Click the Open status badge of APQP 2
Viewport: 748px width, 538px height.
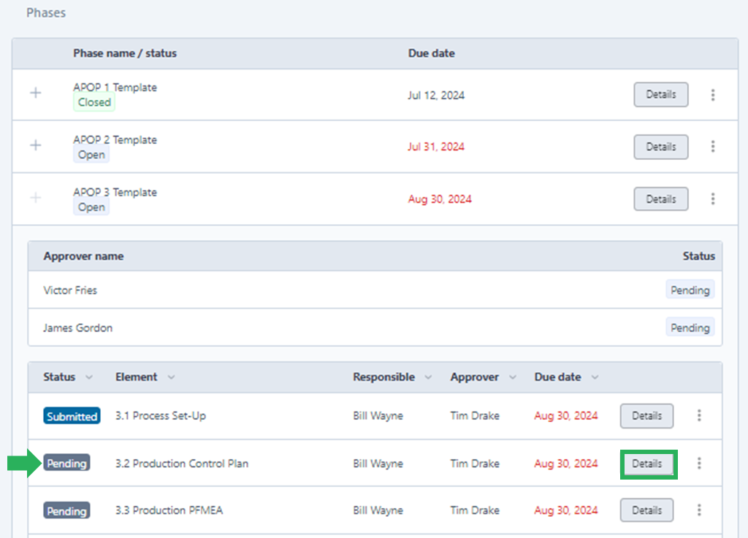pyautogui.click(x=91, y=155)
